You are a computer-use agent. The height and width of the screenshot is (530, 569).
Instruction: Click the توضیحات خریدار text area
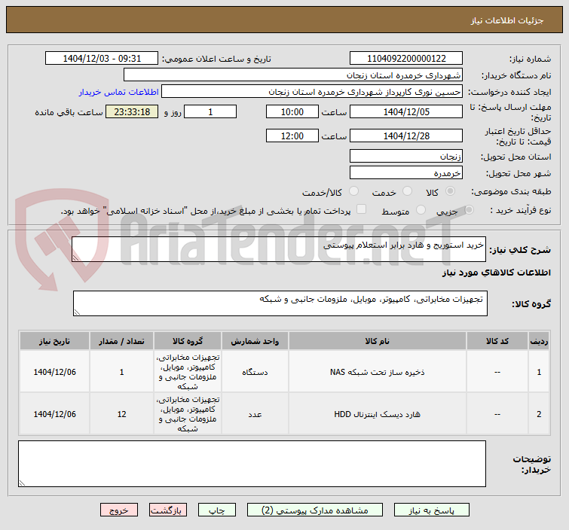tap(252, 464)
